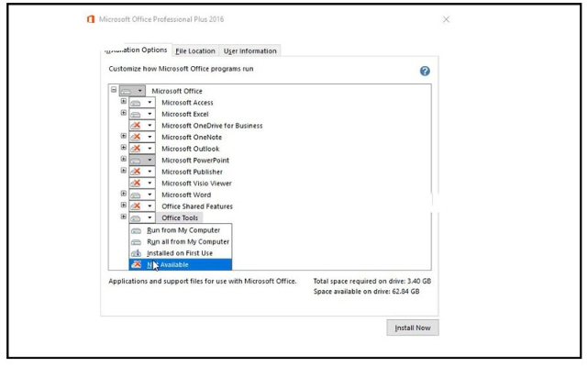The width and height of the screenshot is (587, 367).
Task: Expand the Microsoft Publisher node
Action: pos(123,171)
